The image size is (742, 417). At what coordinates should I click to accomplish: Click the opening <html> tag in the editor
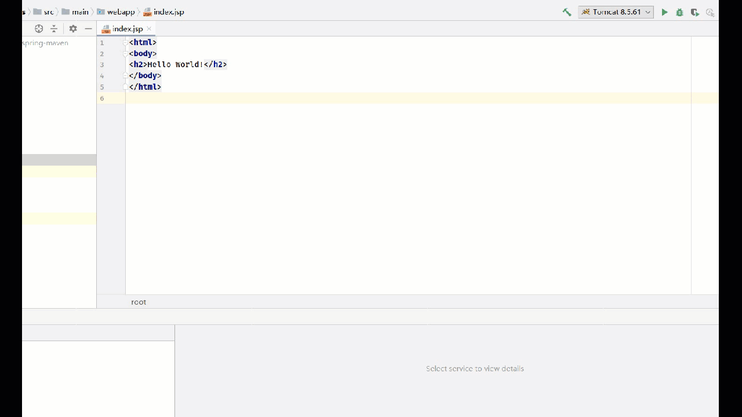[x=143, y=42]
